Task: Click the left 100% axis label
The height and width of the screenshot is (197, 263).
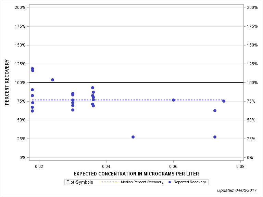Action: pos(20,82)
